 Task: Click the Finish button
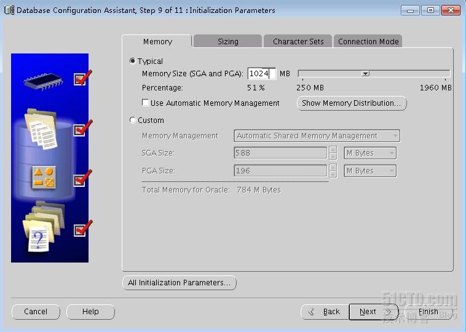tap(428, 312)
